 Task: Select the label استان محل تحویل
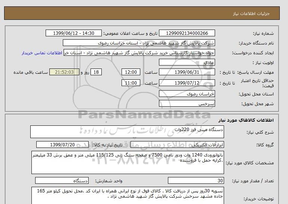click(256, 94)
